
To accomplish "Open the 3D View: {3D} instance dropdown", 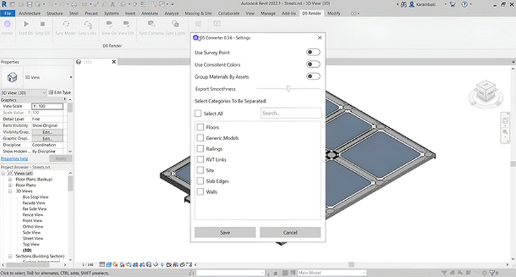I will pyautogui.click(x=44, y=92).
